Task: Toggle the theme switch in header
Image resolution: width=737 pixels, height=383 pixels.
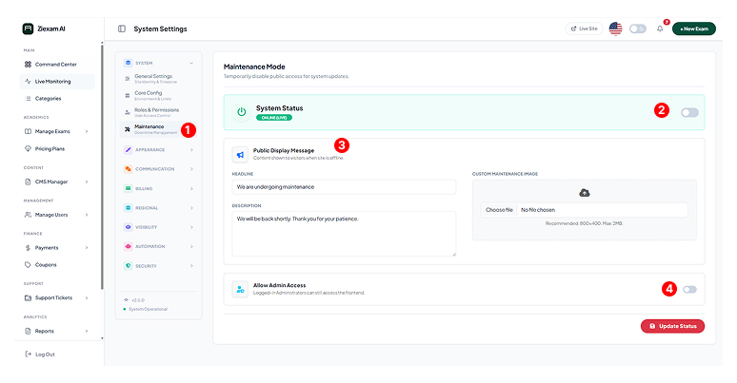Action: tap(638, 29)
